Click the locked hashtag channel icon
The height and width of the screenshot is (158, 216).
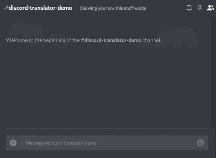click(6, 7)
